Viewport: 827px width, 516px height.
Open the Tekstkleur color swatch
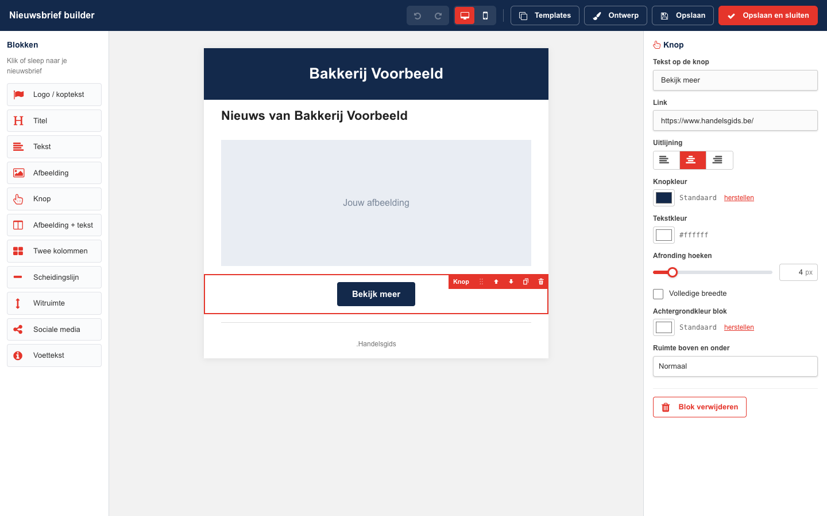point(664,235)
